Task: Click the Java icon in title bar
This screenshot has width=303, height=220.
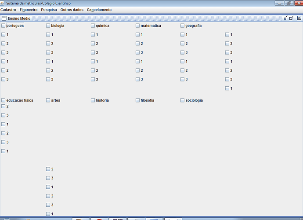Action: click(2, 3)
